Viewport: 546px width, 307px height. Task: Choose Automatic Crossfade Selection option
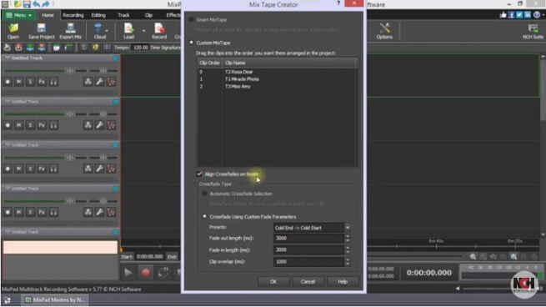click(x=205, y=194)
